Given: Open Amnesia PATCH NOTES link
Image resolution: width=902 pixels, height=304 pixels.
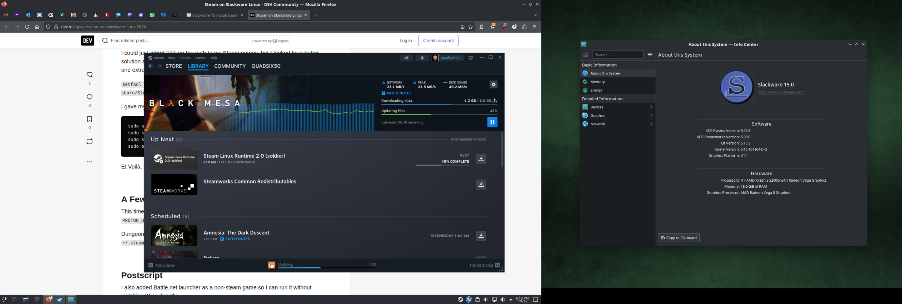Looking at the screenshot, I should point(235,239).
